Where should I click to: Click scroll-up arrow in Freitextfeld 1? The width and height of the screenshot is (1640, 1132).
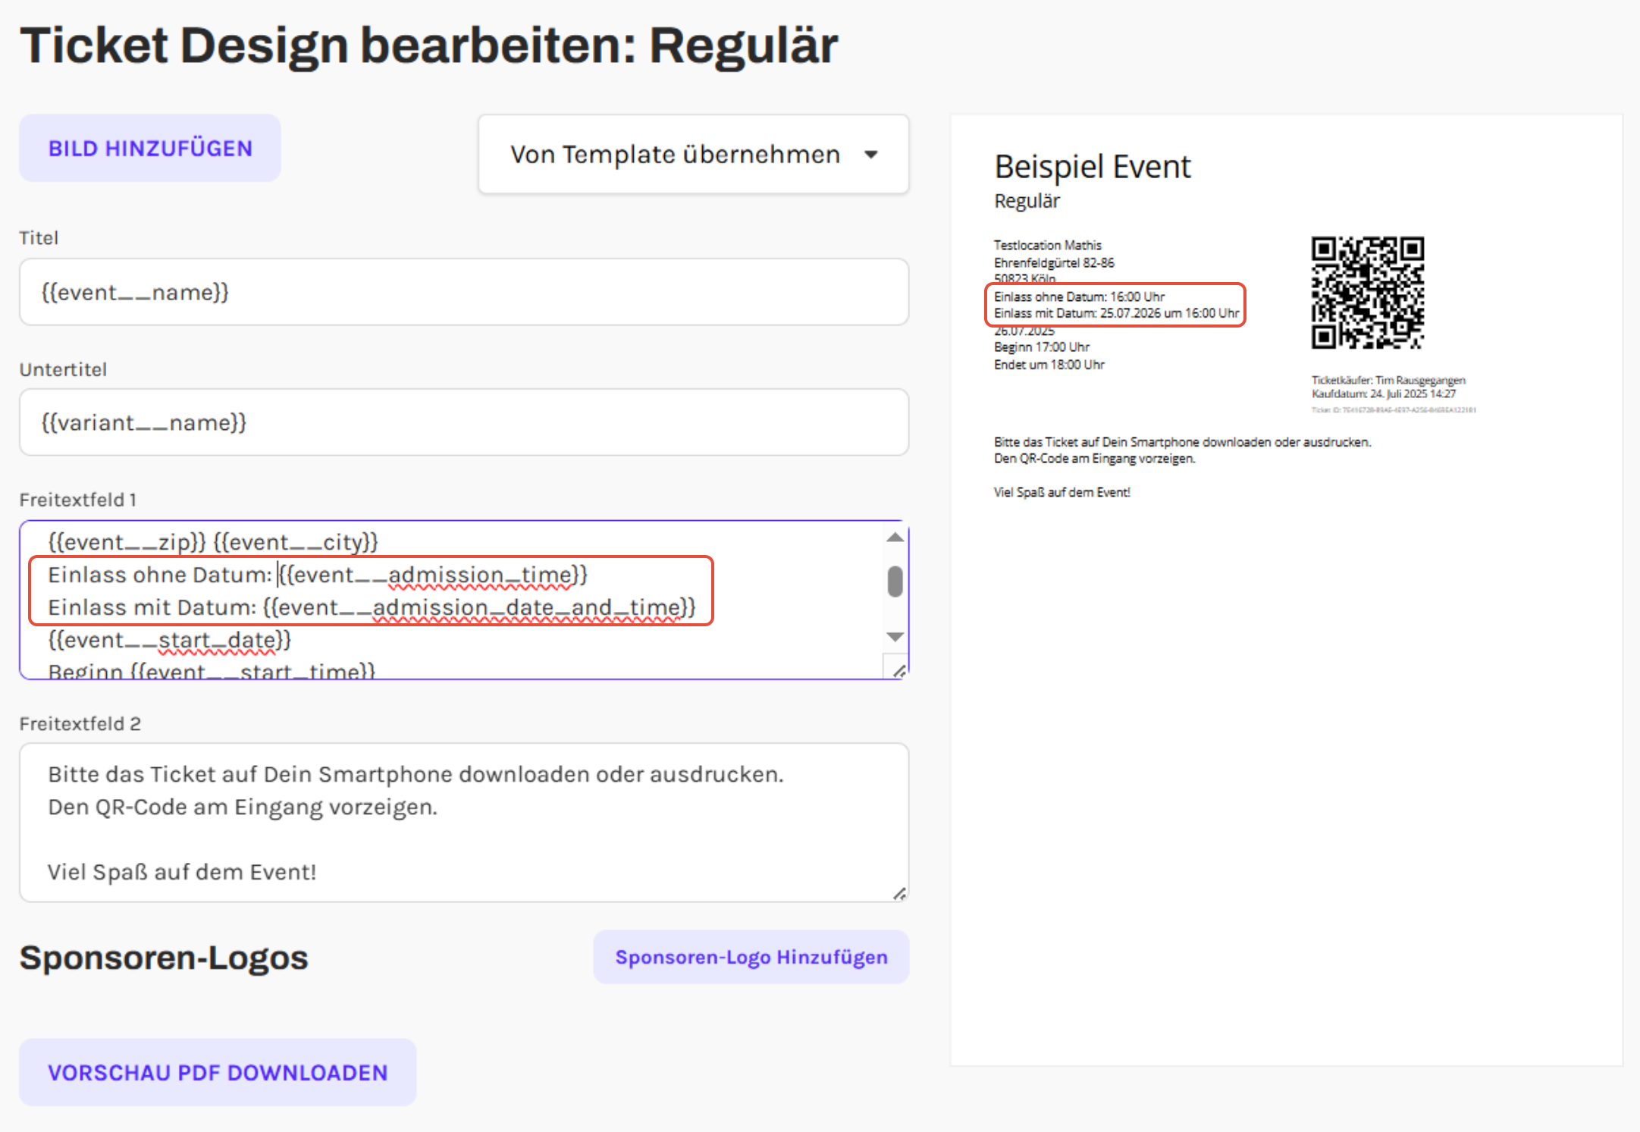tap(895, 538)
